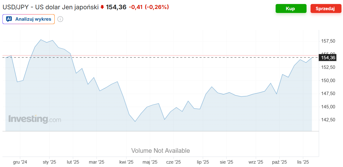
Task: Click the USD/JPY instrument title
Action: point(51,7)
